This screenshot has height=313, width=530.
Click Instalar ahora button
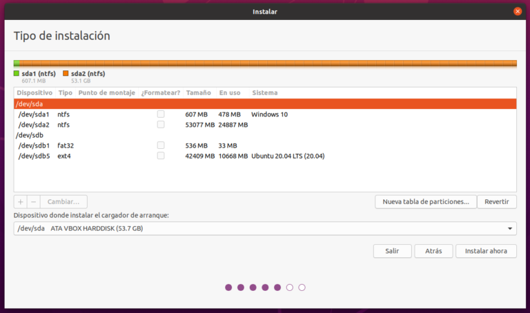(x=486, y=251)
